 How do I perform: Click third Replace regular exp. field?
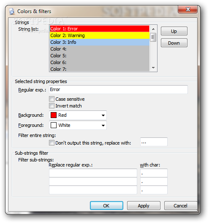tap(93, 190)
